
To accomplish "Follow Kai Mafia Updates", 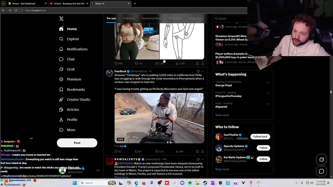I will [263, 159].
